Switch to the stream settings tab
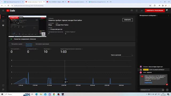 click(x=17, y=44)
